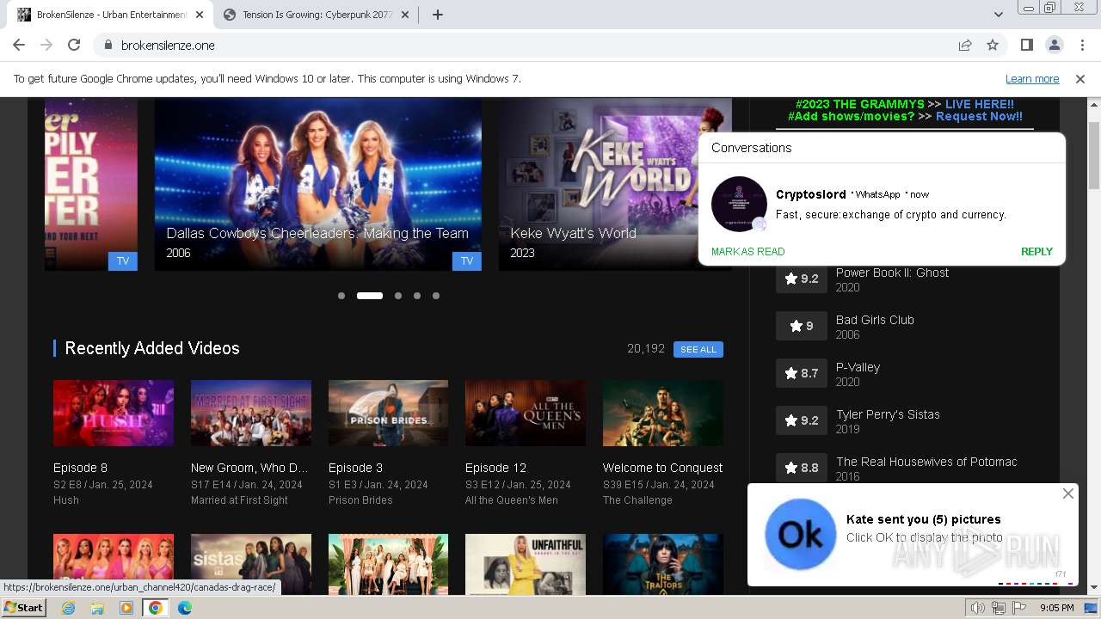The image size is (1101, 619).
Task: Open the Chrome profile avatar icon
Action: [1054, 45]
